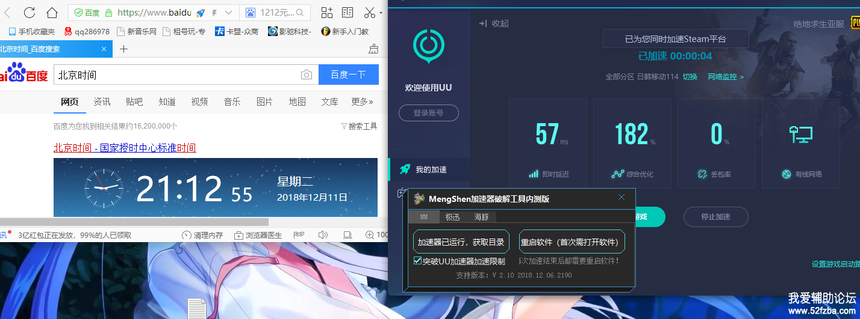Click the 切换 server switch link

(690, 77)
